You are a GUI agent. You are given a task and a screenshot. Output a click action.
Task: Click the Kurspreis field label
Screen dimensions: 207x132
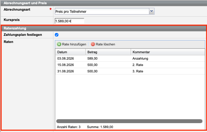pos(12,20)
